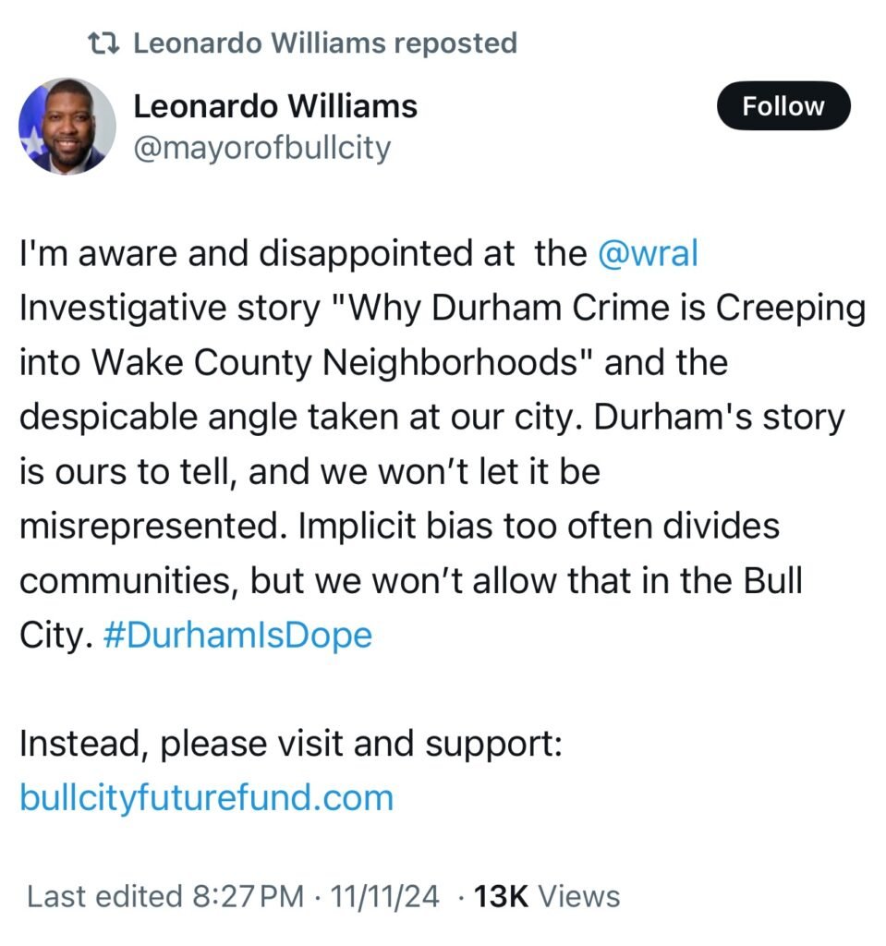Click the 11/11/24 date stamp
Viewport: 886px width, 946px height.
pos(384,896)
